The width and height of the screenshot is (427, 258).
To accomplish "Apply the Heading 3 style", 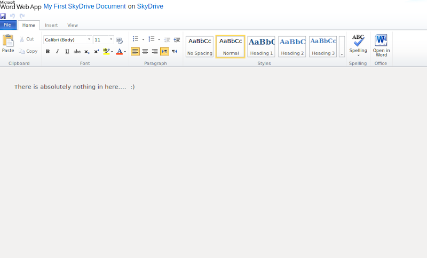I will (323, 46).
